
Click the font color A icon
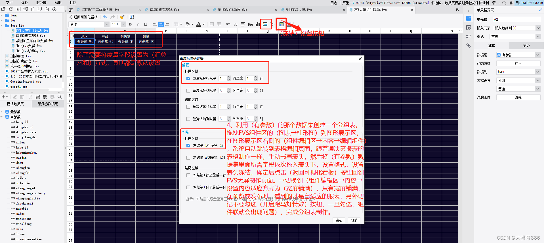(199, 24)
